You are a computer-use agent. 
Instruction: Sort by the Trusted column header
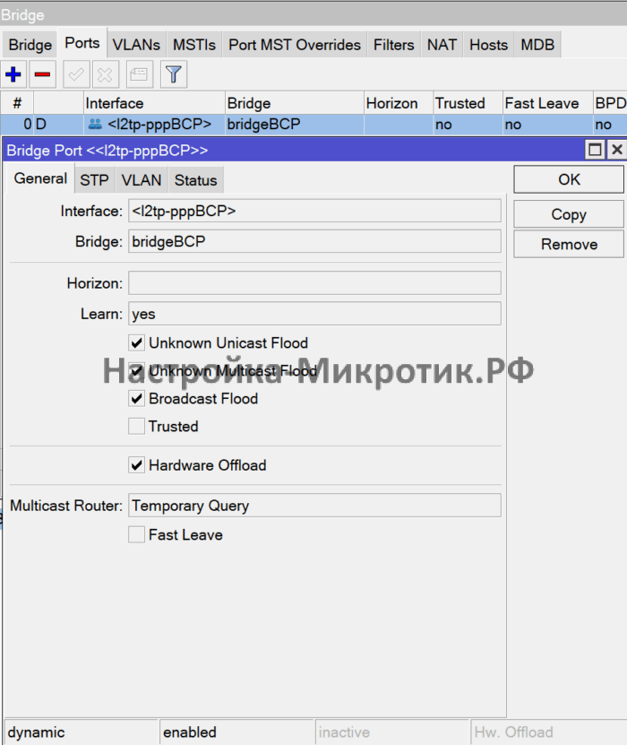(468, 103)
